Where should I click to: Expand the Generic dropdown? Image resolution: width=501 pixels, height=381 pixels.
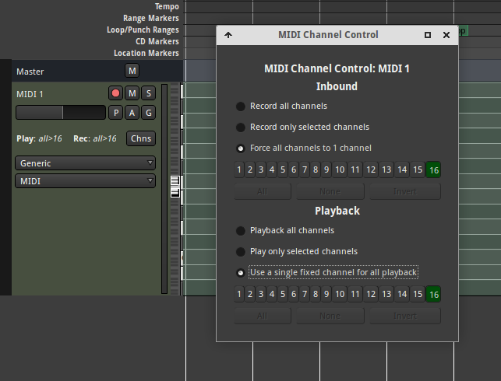(x=85, y=163)
